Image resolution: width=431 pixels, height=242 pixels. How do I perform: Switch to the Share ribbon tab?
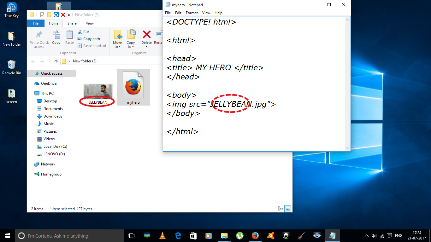(x=72, y=23)
